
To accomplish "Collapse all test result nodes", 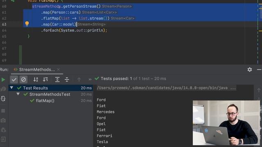I will coord(67,80).
